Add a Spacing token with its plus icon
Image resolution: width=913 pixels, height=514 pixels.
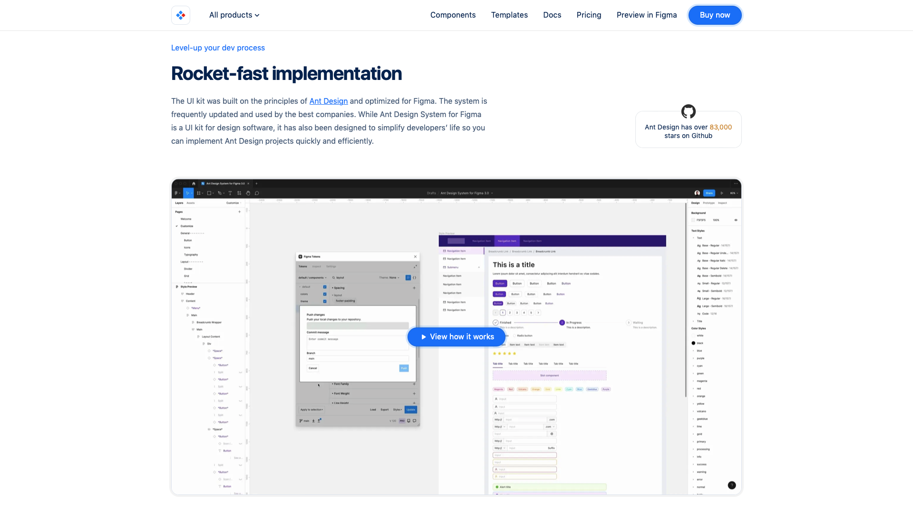414,288
